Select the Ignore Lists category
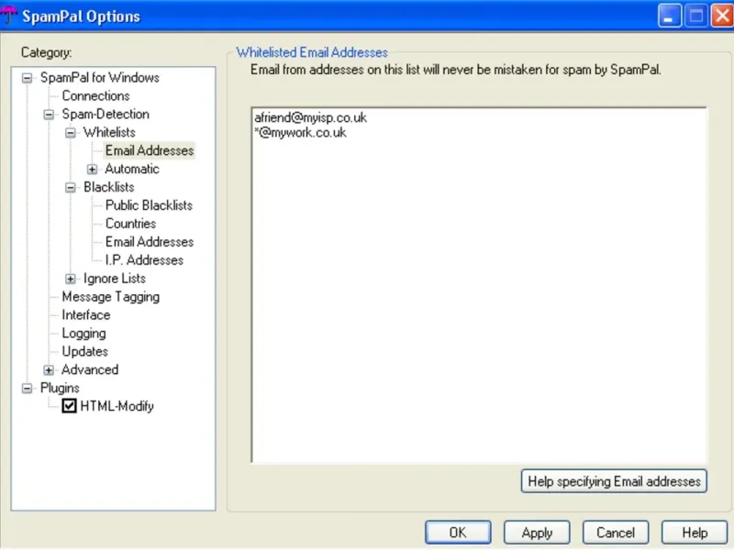The image size is (734, 550). (x=115, y=279)
